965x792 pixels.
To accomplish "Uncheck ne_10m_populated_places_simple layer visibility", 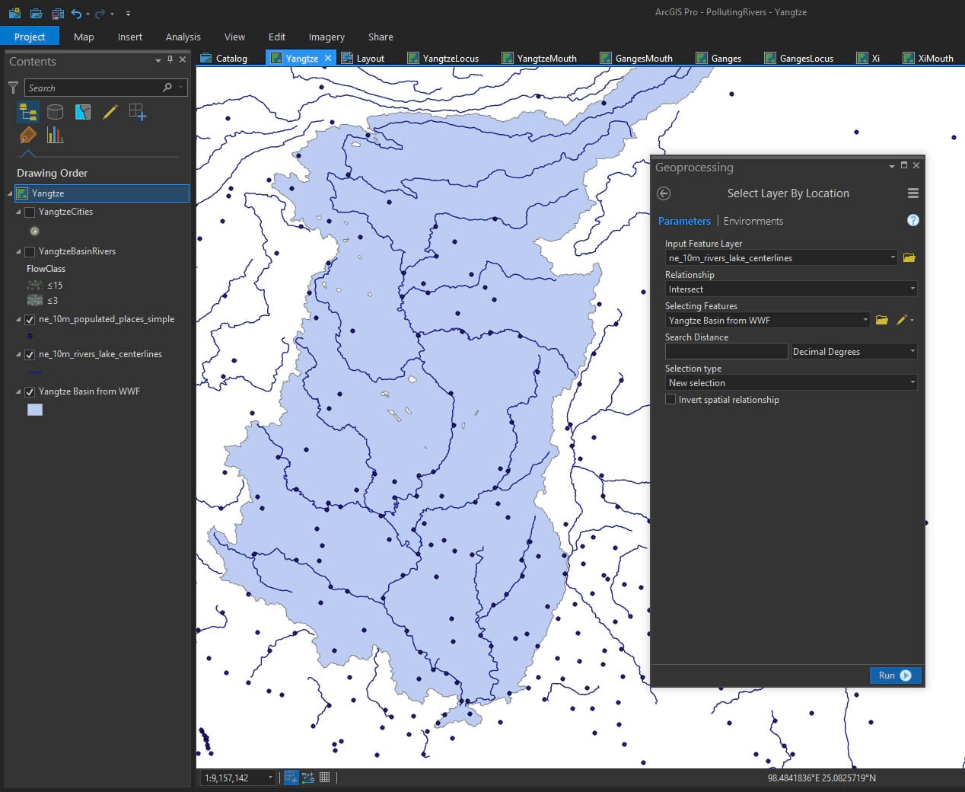I will tap(30, 320).
